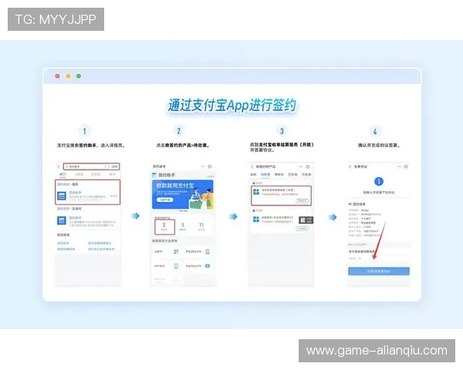Tap the 搜索 button beside the search box

click(x=114, y=166)
